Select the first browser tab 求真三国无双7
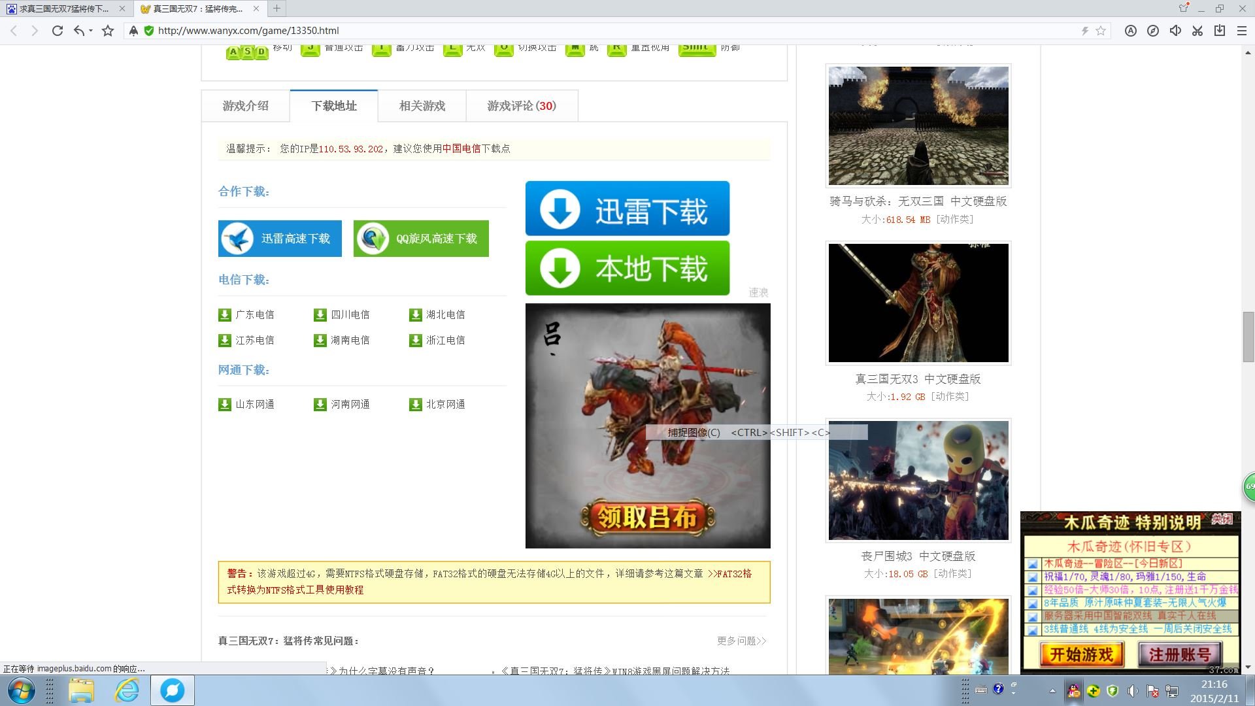 click(65, 9)
